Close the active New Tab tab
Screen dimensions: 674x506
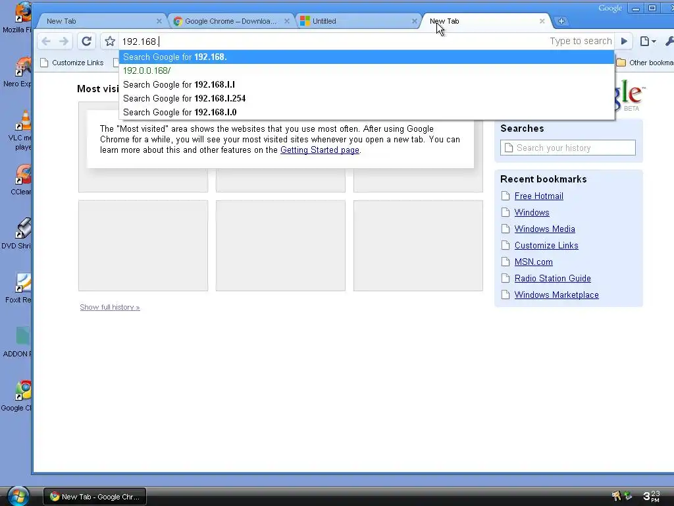[542, 21]
